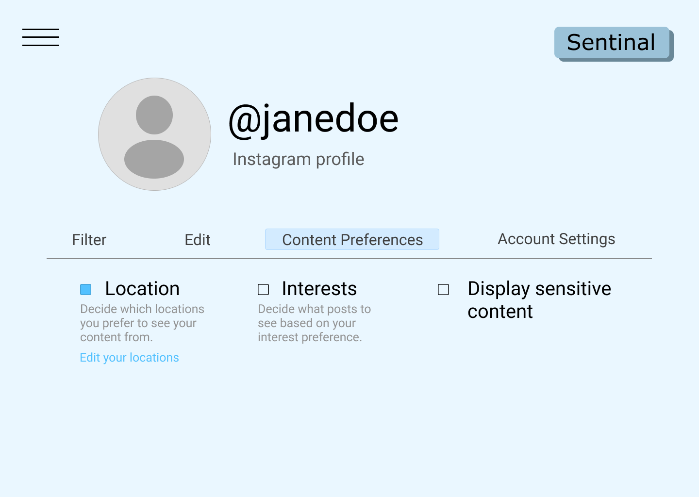Click the Interests description text

pyautogui.click(x=315, y=323)
